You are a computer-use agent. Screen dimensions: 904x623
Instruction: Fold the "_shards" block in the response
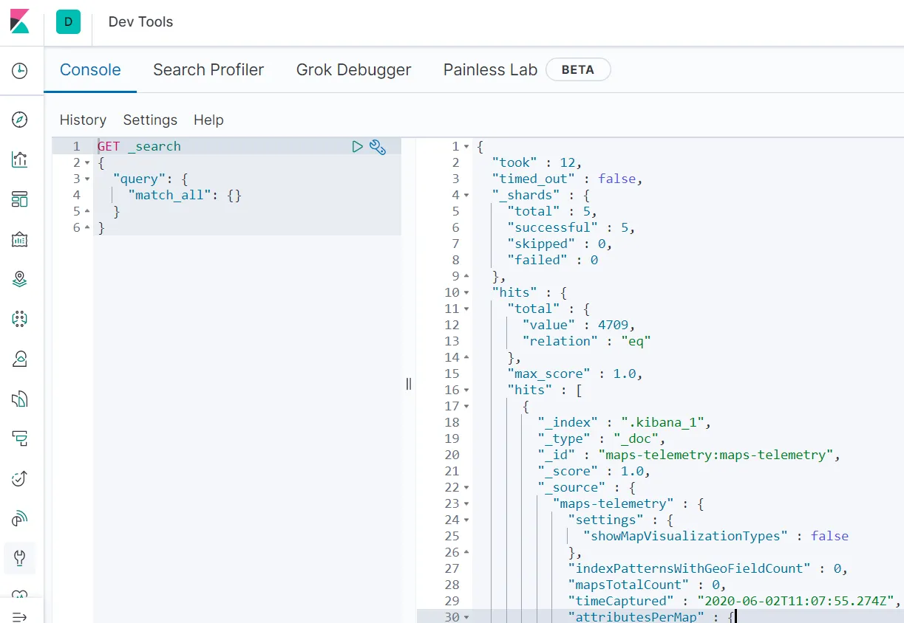(x=466, y=196)
